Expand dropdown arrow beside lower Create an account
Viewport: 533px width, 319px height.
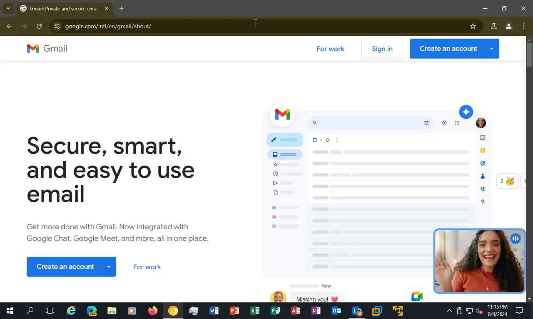click(109, 267)
